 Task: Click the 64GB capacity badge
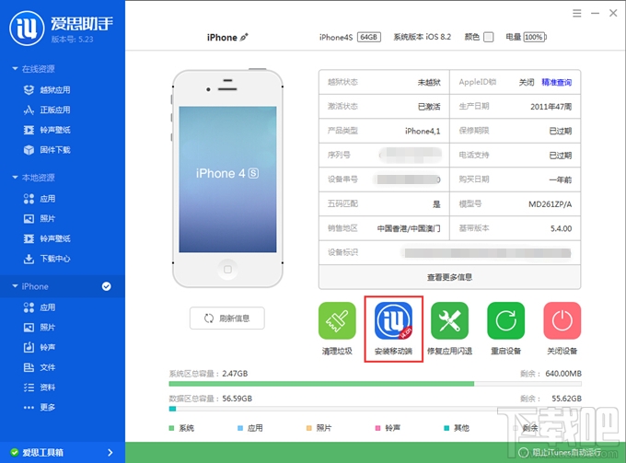[369, 37]
